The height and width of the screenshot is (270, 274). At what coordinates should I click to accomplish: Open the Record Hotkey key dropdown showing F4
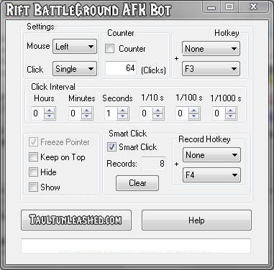coord(211,175)
